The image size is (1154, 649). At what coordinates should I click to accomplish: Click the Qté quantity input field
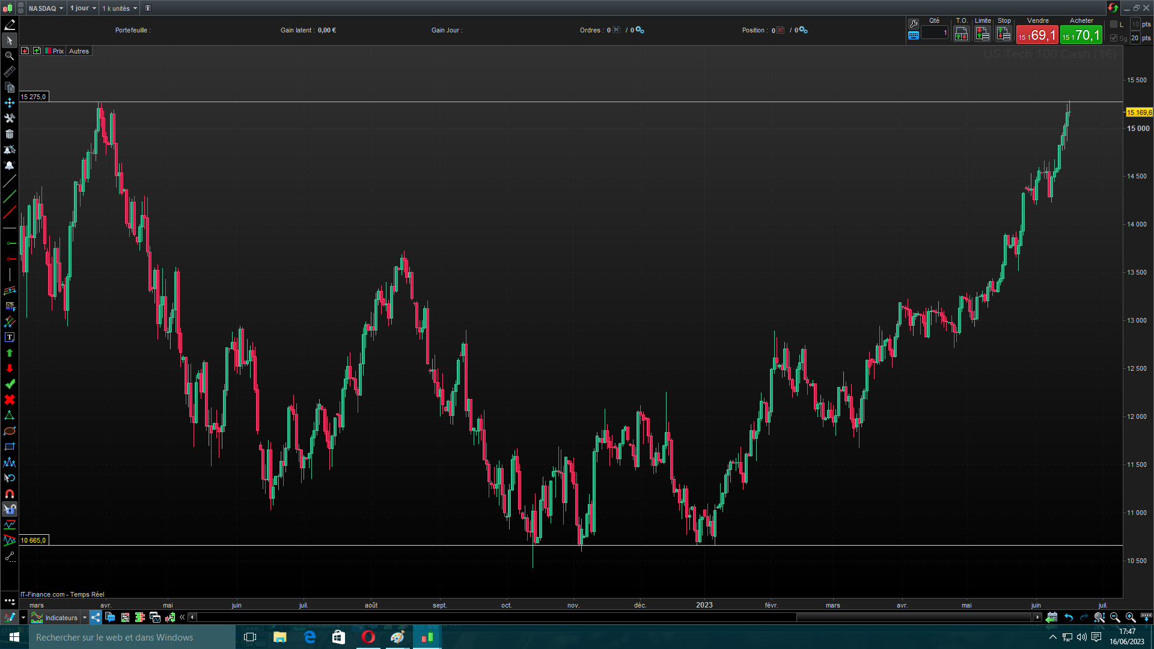(x=935, y=33)
